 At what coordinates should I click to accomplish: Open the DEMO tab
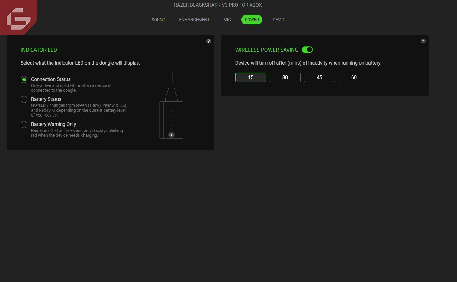(278, 20)
